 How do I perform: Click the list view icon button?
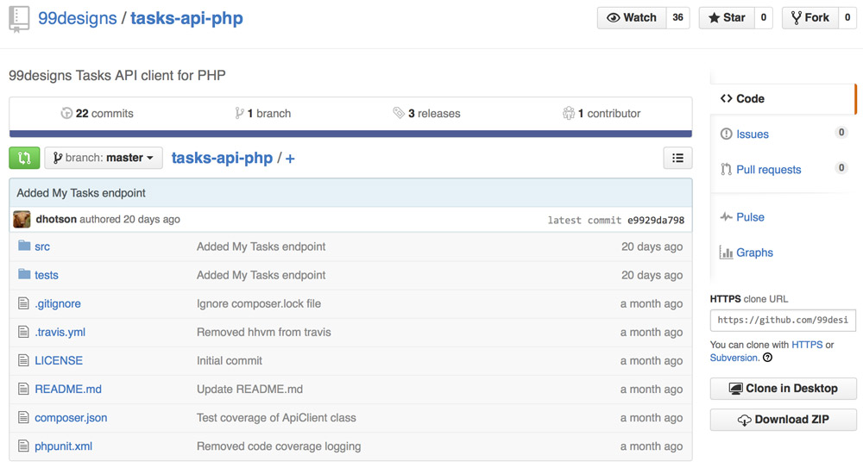coord(677,158)
